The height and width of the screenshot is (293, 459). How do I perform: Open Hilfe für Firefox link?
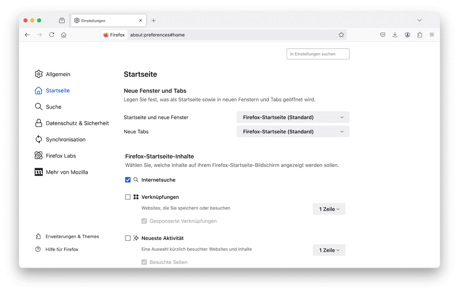click(62, 249)
